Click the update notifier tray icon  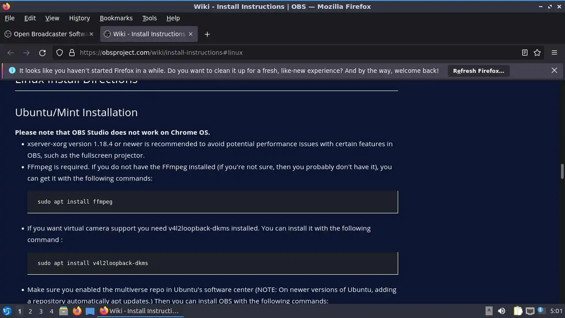tap(541, 311)
